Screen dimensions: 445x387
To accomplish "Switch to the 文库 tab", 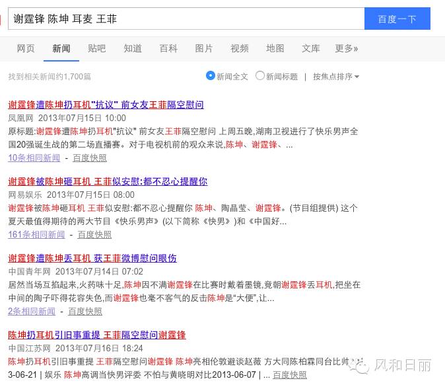I will 311,49.
